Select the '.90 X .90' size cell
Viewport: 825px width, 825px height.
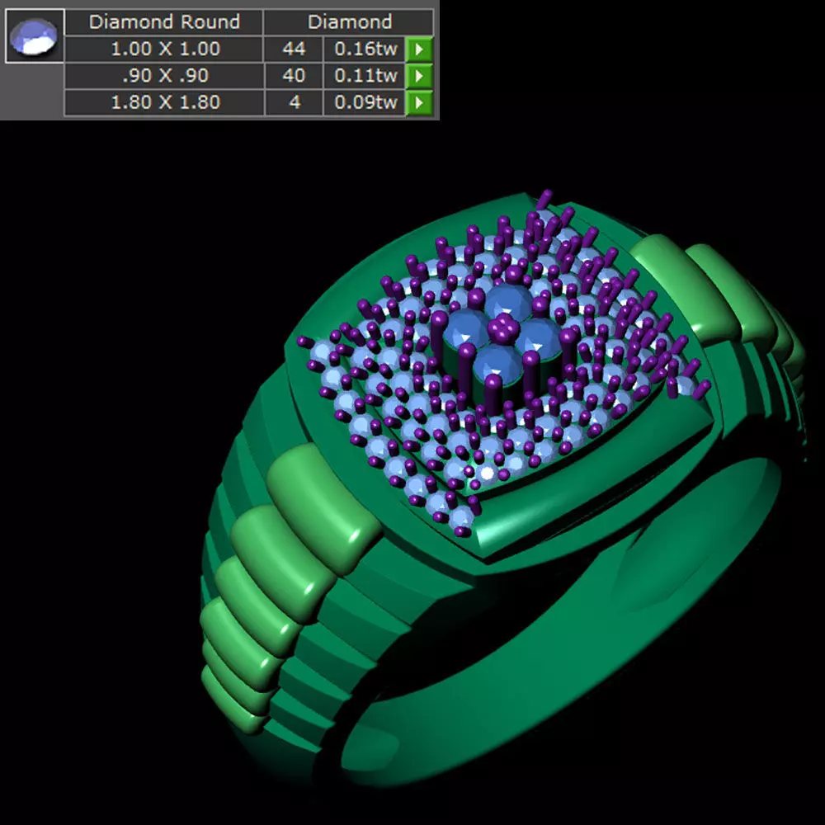pos(164,76)
